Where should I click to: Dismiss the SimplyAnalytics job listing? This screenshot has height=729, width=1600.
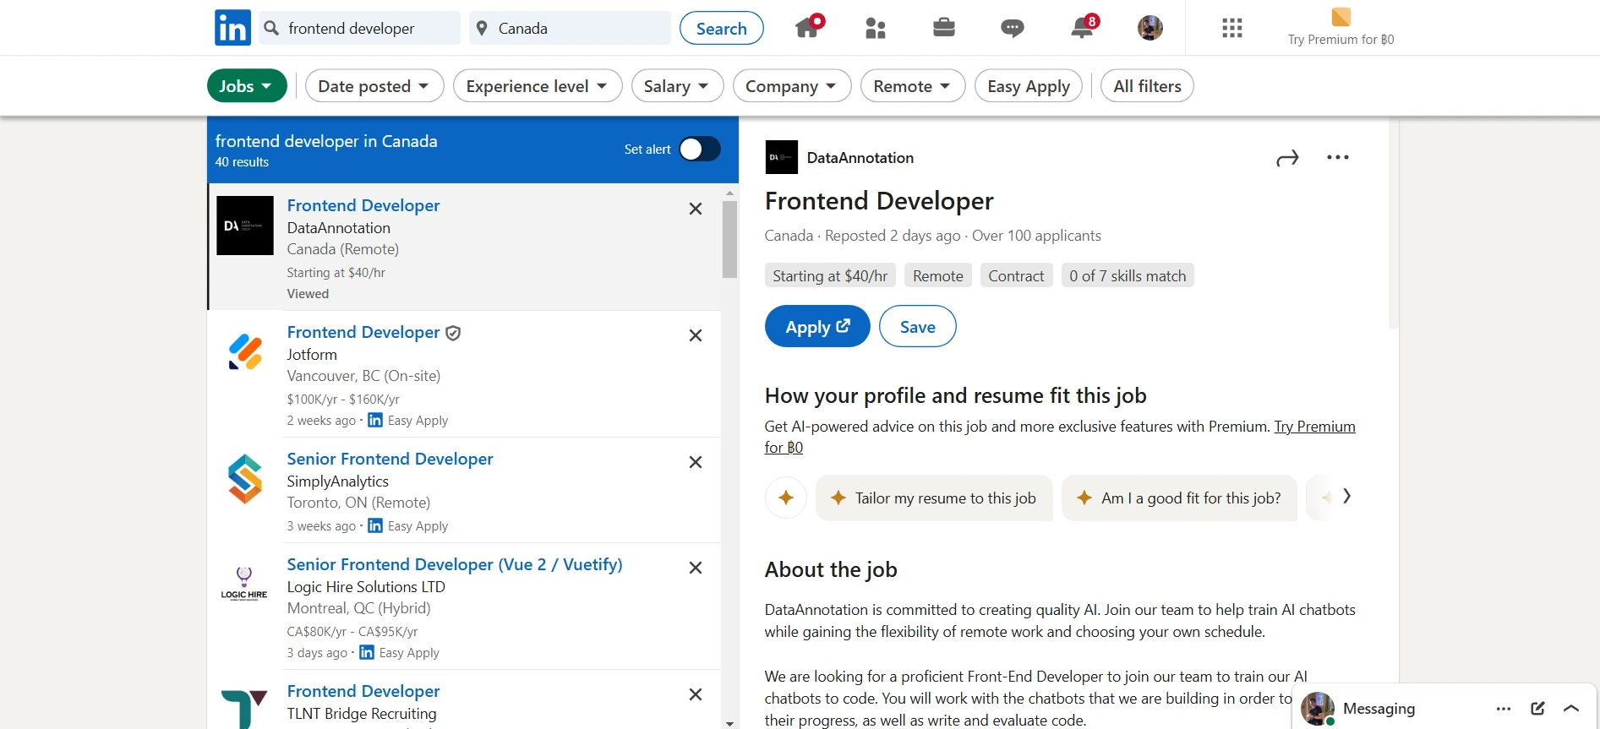[x=696, y=462]
